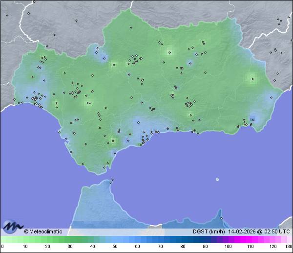
Task: Select the 80 km/h dark blue legend swatch
Action: [x=183, y=239]
